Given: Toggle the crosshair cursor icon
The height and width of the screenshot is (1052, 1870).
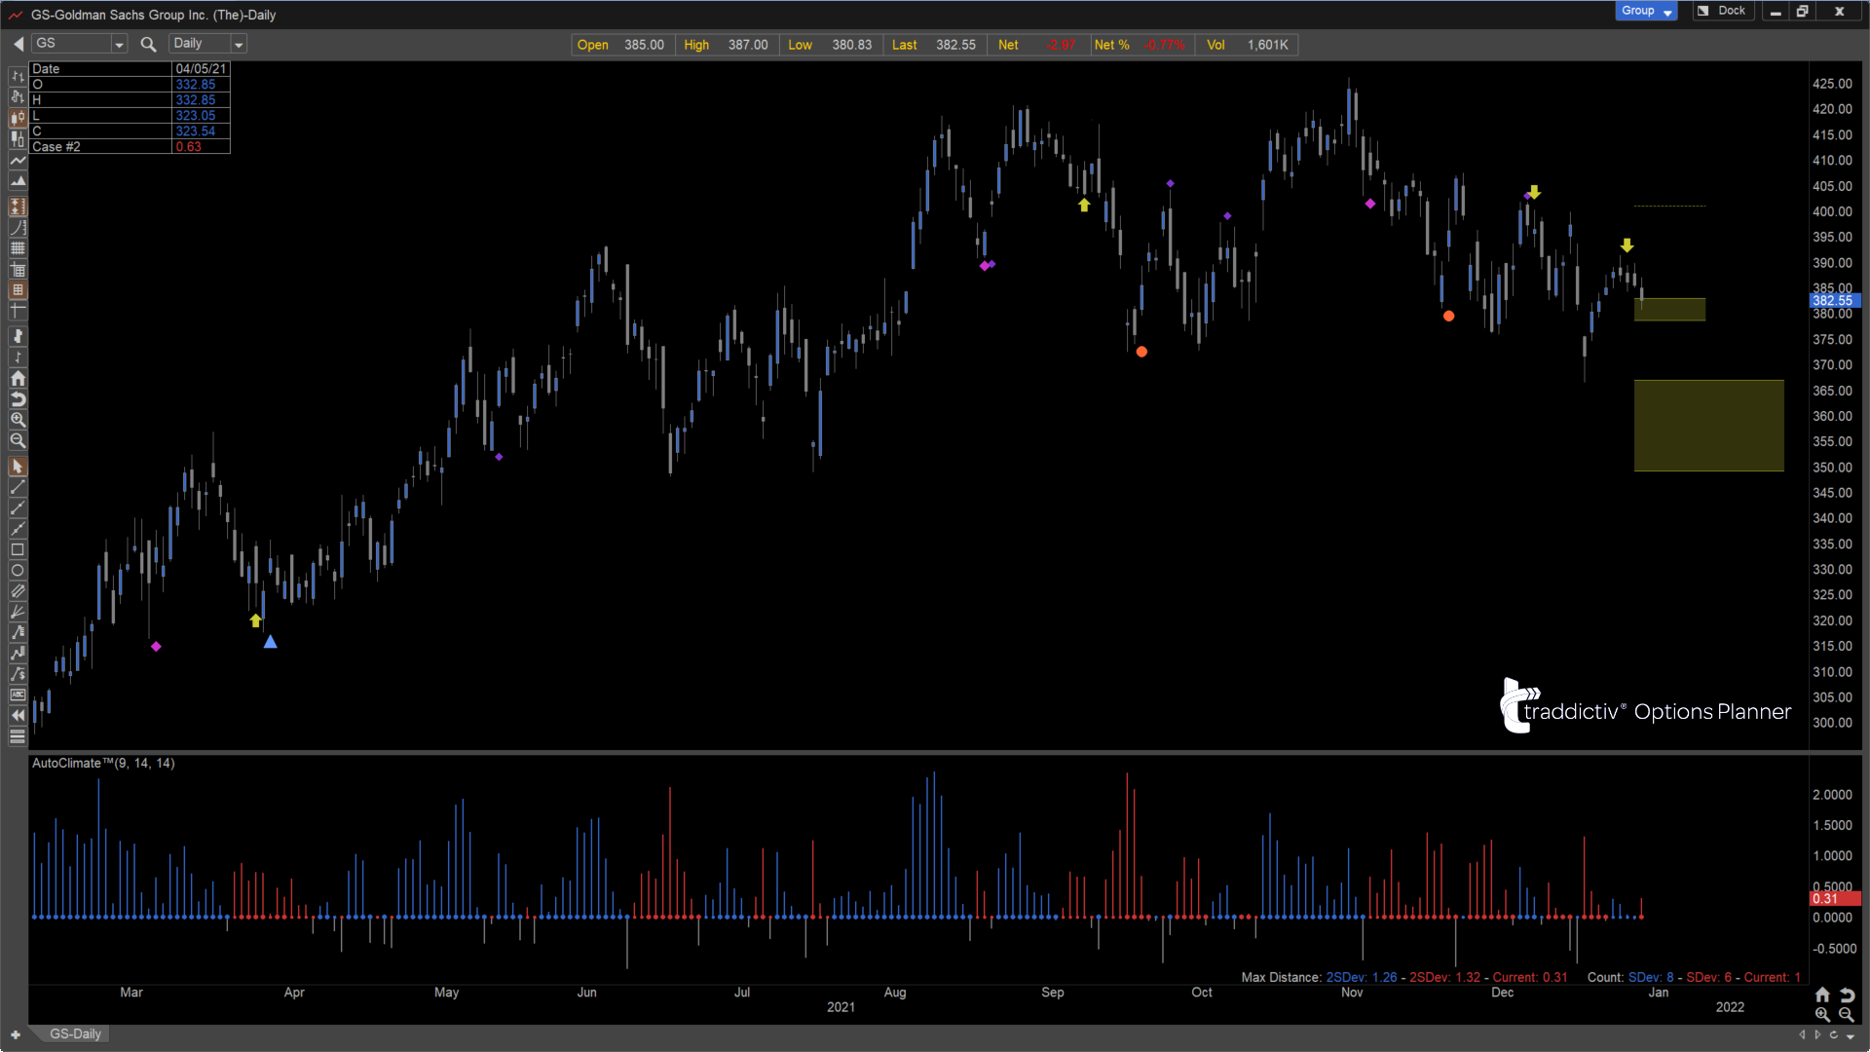Looking at the screenshot, I should 18,311.
